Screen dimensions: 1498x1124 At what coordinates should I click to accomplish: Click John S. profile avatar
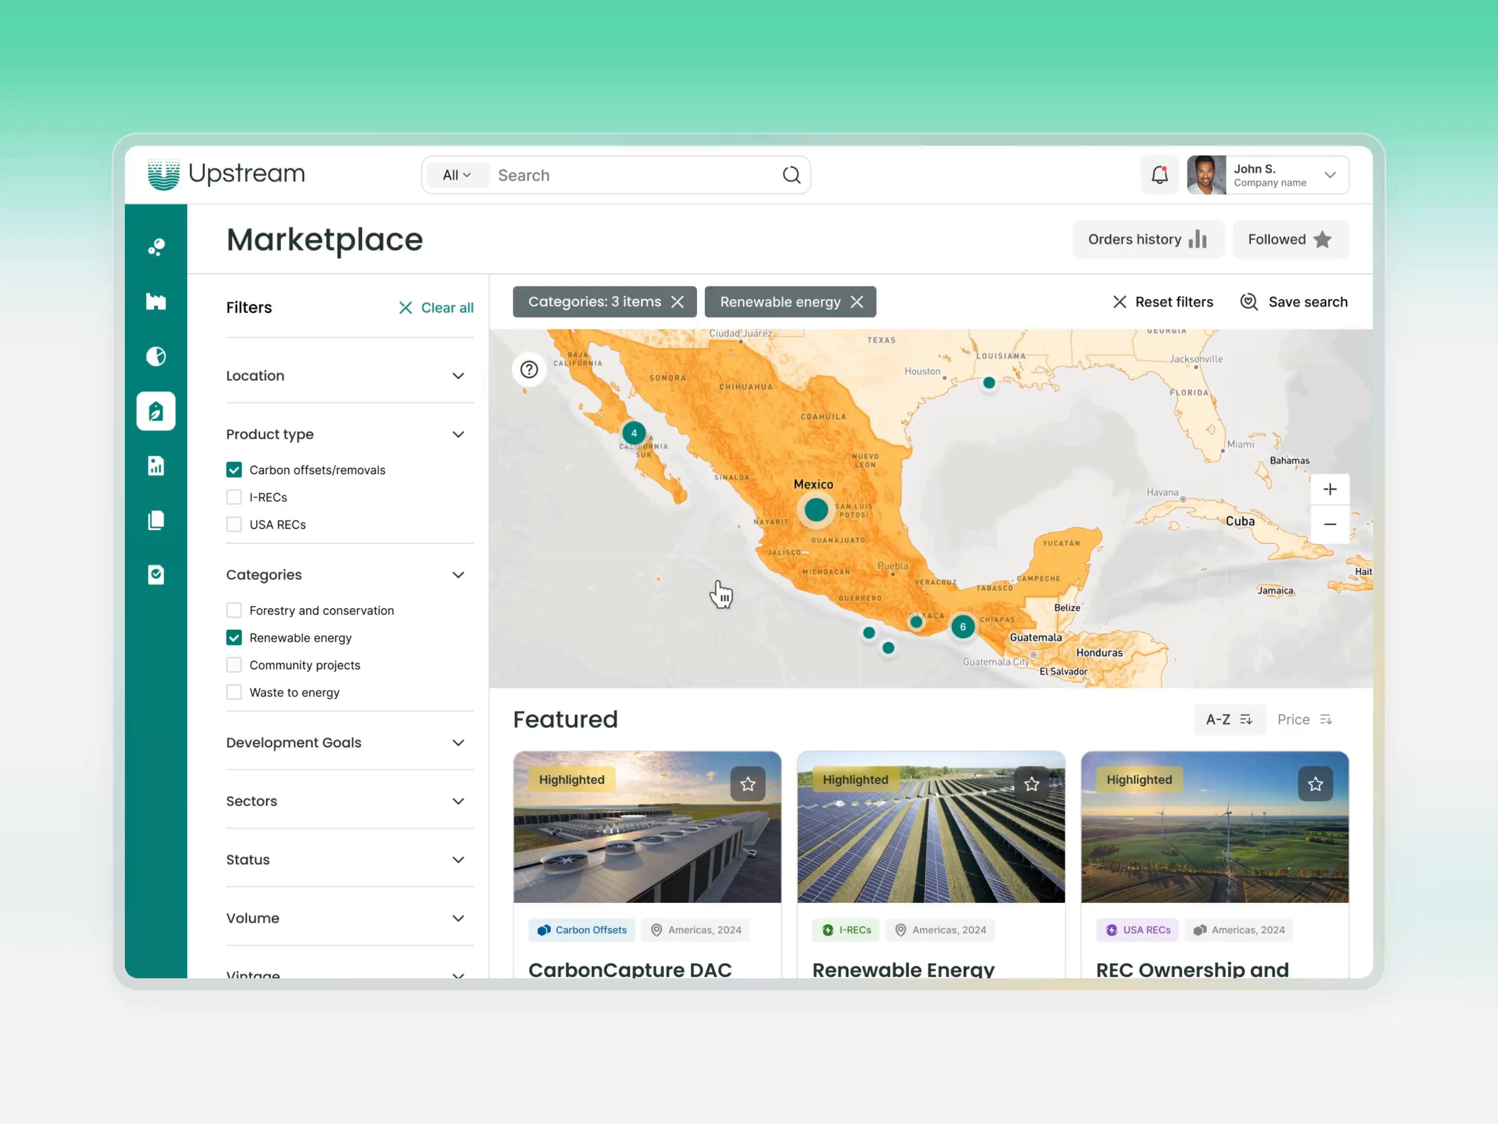pos(1206,175)
